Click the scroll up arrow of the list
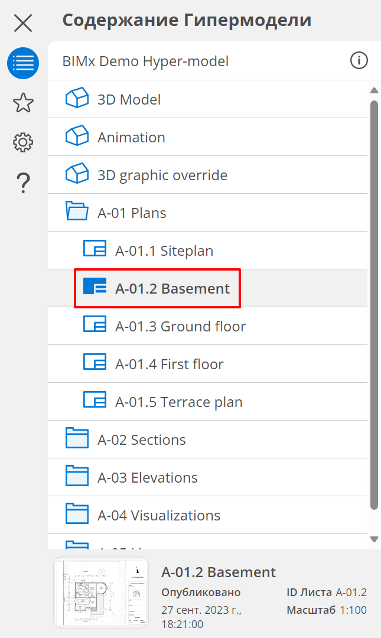This screenshot has height=638, width=381. tap(374, 90)
